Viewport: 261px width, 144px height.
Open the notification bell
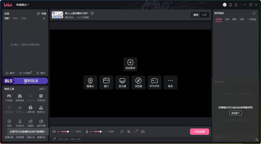[x=230, y=5]
